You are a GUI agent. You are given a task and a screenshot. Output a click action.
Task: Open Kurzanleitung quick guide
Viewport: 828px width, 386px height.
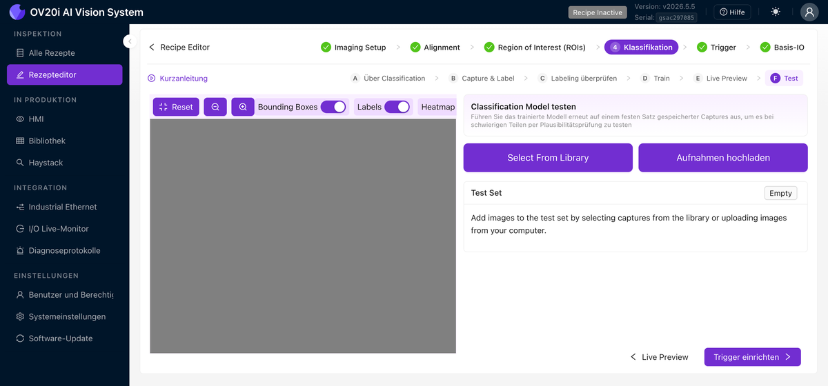click(x=177, y=79)
